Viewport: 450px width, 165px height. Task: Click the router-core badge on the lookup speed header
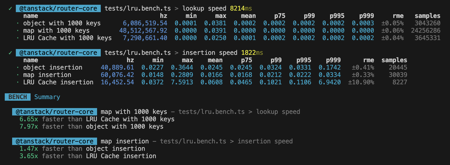pos(58,8)
